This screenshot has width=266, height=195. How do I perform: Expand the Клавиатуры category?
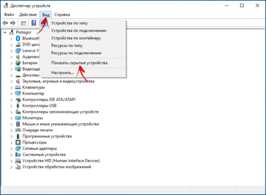[x=11, y=88]
